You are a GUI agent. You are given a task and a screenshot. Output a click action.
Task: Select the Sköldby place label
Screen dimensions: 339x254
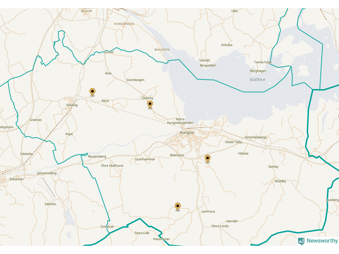[280, 181]
